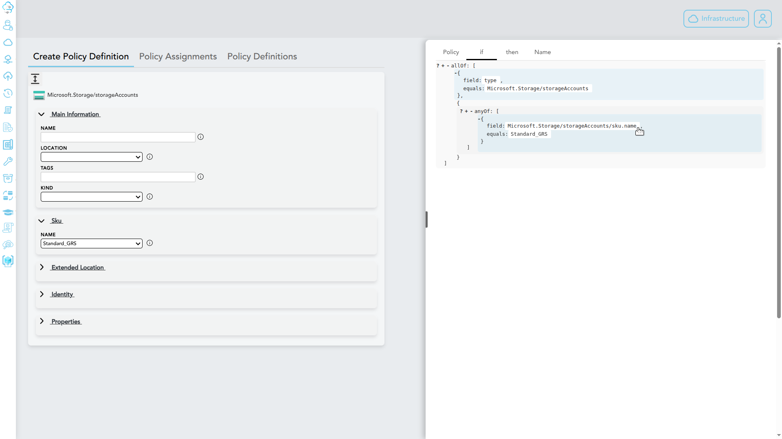Click the Sku heading link
Image resolution: width=782 pixels, height=439 pixels.
coord(57,221)
